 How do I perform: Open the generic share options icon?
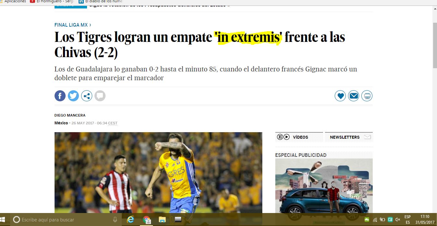[x=87, y=96]
